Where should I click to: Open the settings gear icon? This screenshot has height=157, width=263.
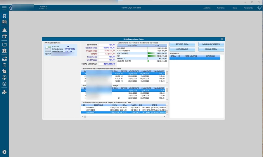tap(4, 152)
